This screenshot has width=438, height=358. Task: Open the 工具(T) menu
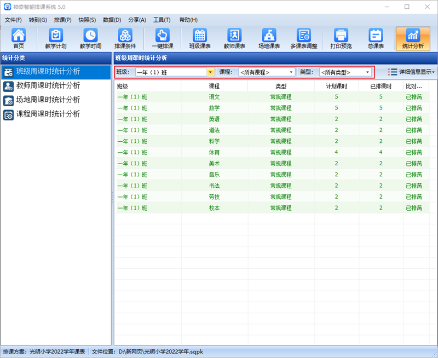(x=162, y=20)
